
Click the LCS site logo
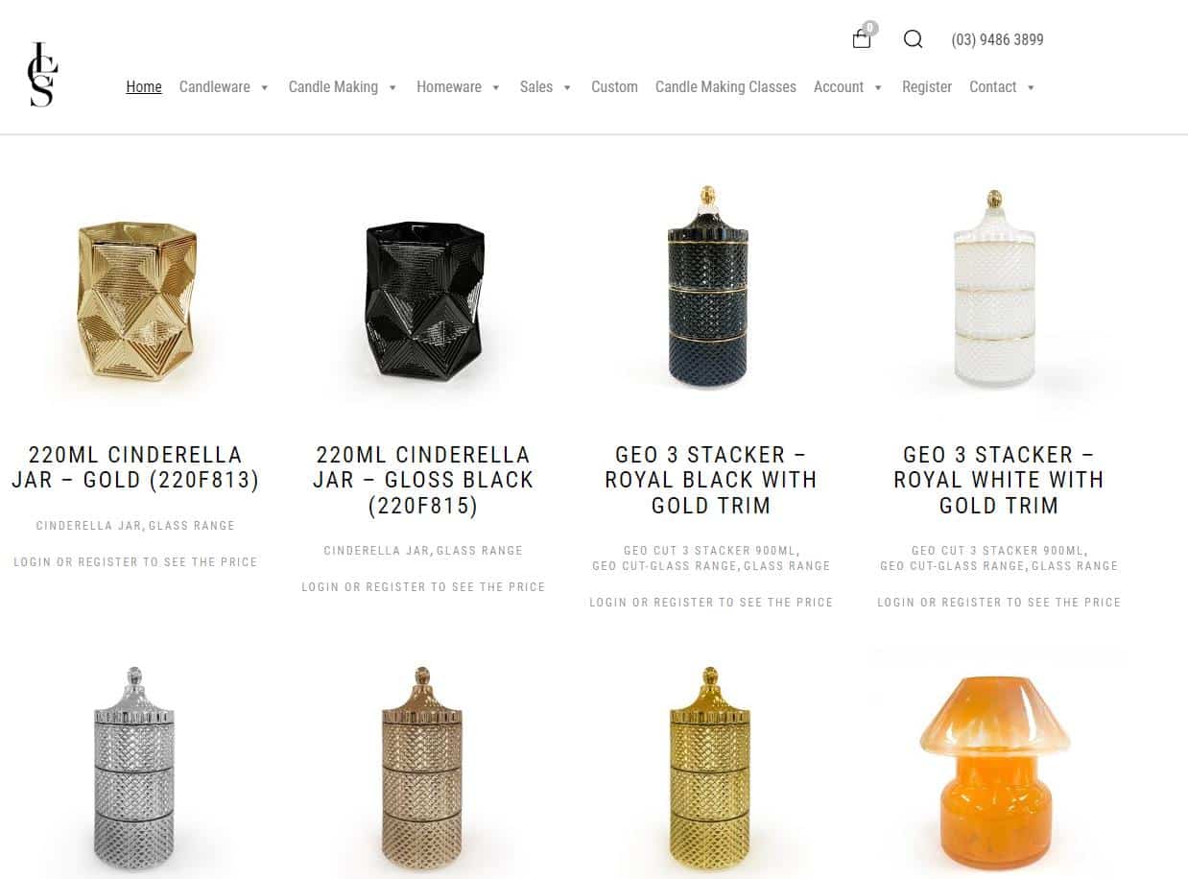click(x=42, y=74)
